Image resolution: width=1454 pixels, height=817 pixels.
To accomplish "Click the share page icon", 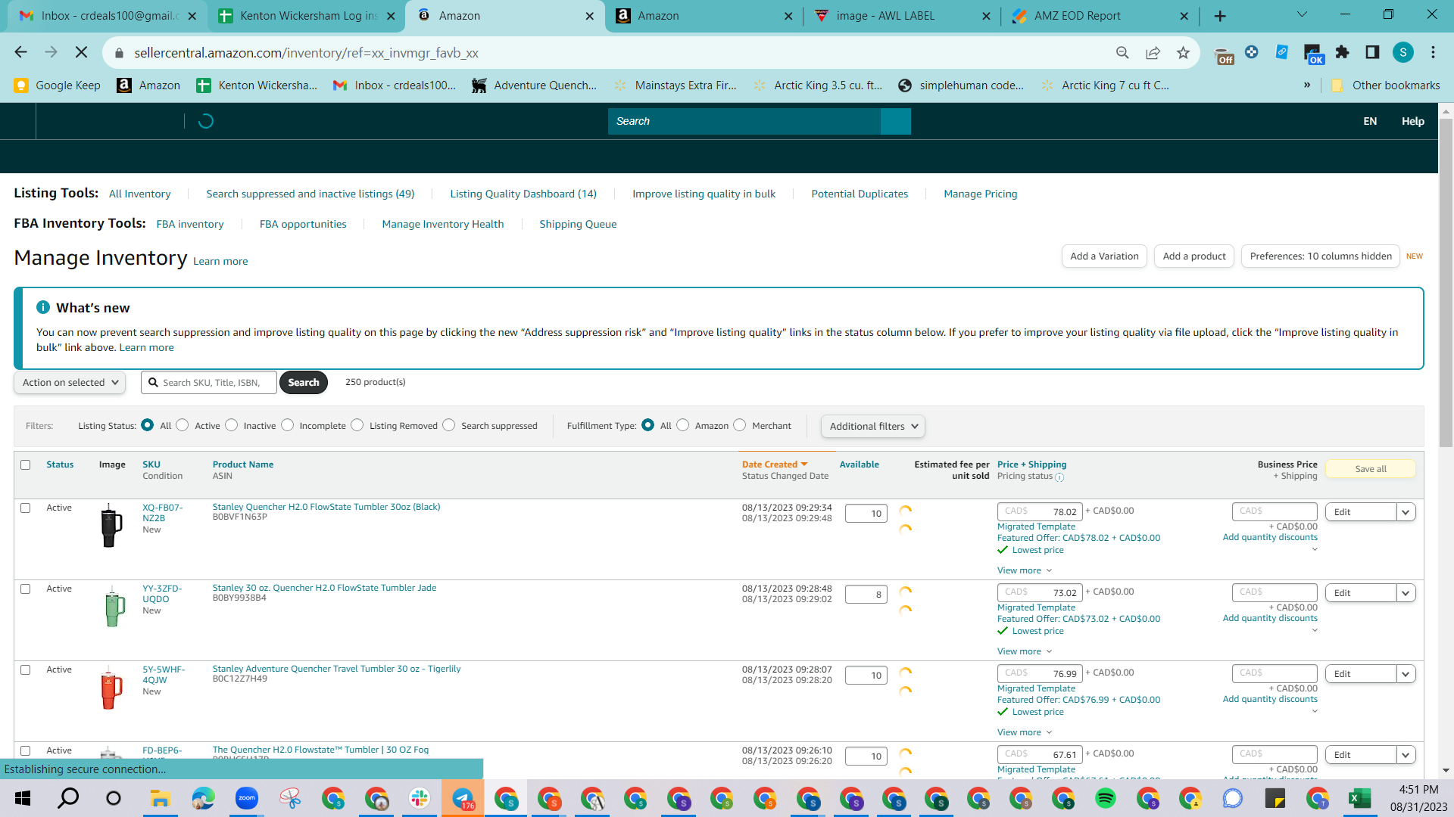I will coord(1153,52).
